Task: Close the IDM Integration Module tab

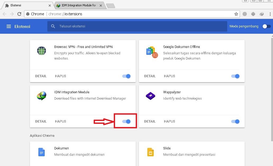Action: [x=101, y=6]
